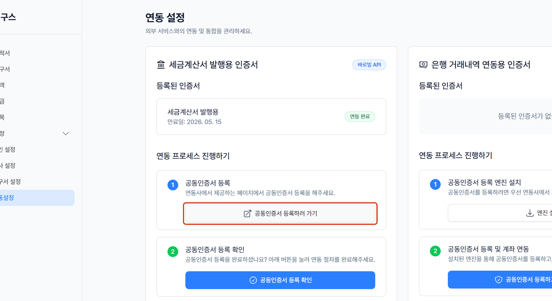This screenshot has height=301, width=552.
Task: Click the blue step 1 circle for 공동인증서 등록
Action: coord(173,185)
